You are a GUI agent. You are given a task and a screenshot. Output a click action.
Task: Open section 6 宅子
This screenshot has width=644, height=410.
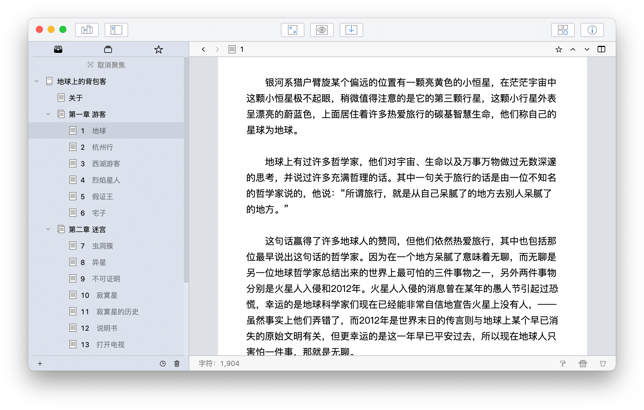point(106,213)
